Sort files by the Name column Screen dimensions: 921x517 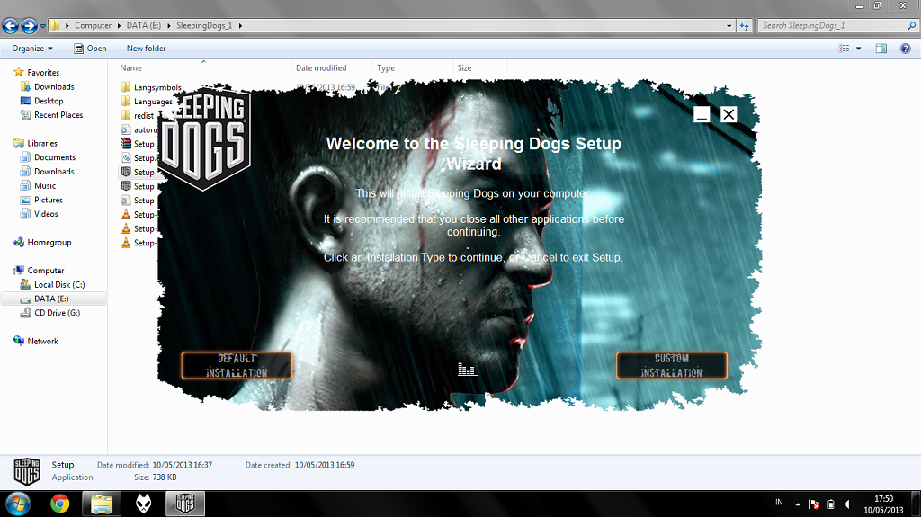click(130, 68)
